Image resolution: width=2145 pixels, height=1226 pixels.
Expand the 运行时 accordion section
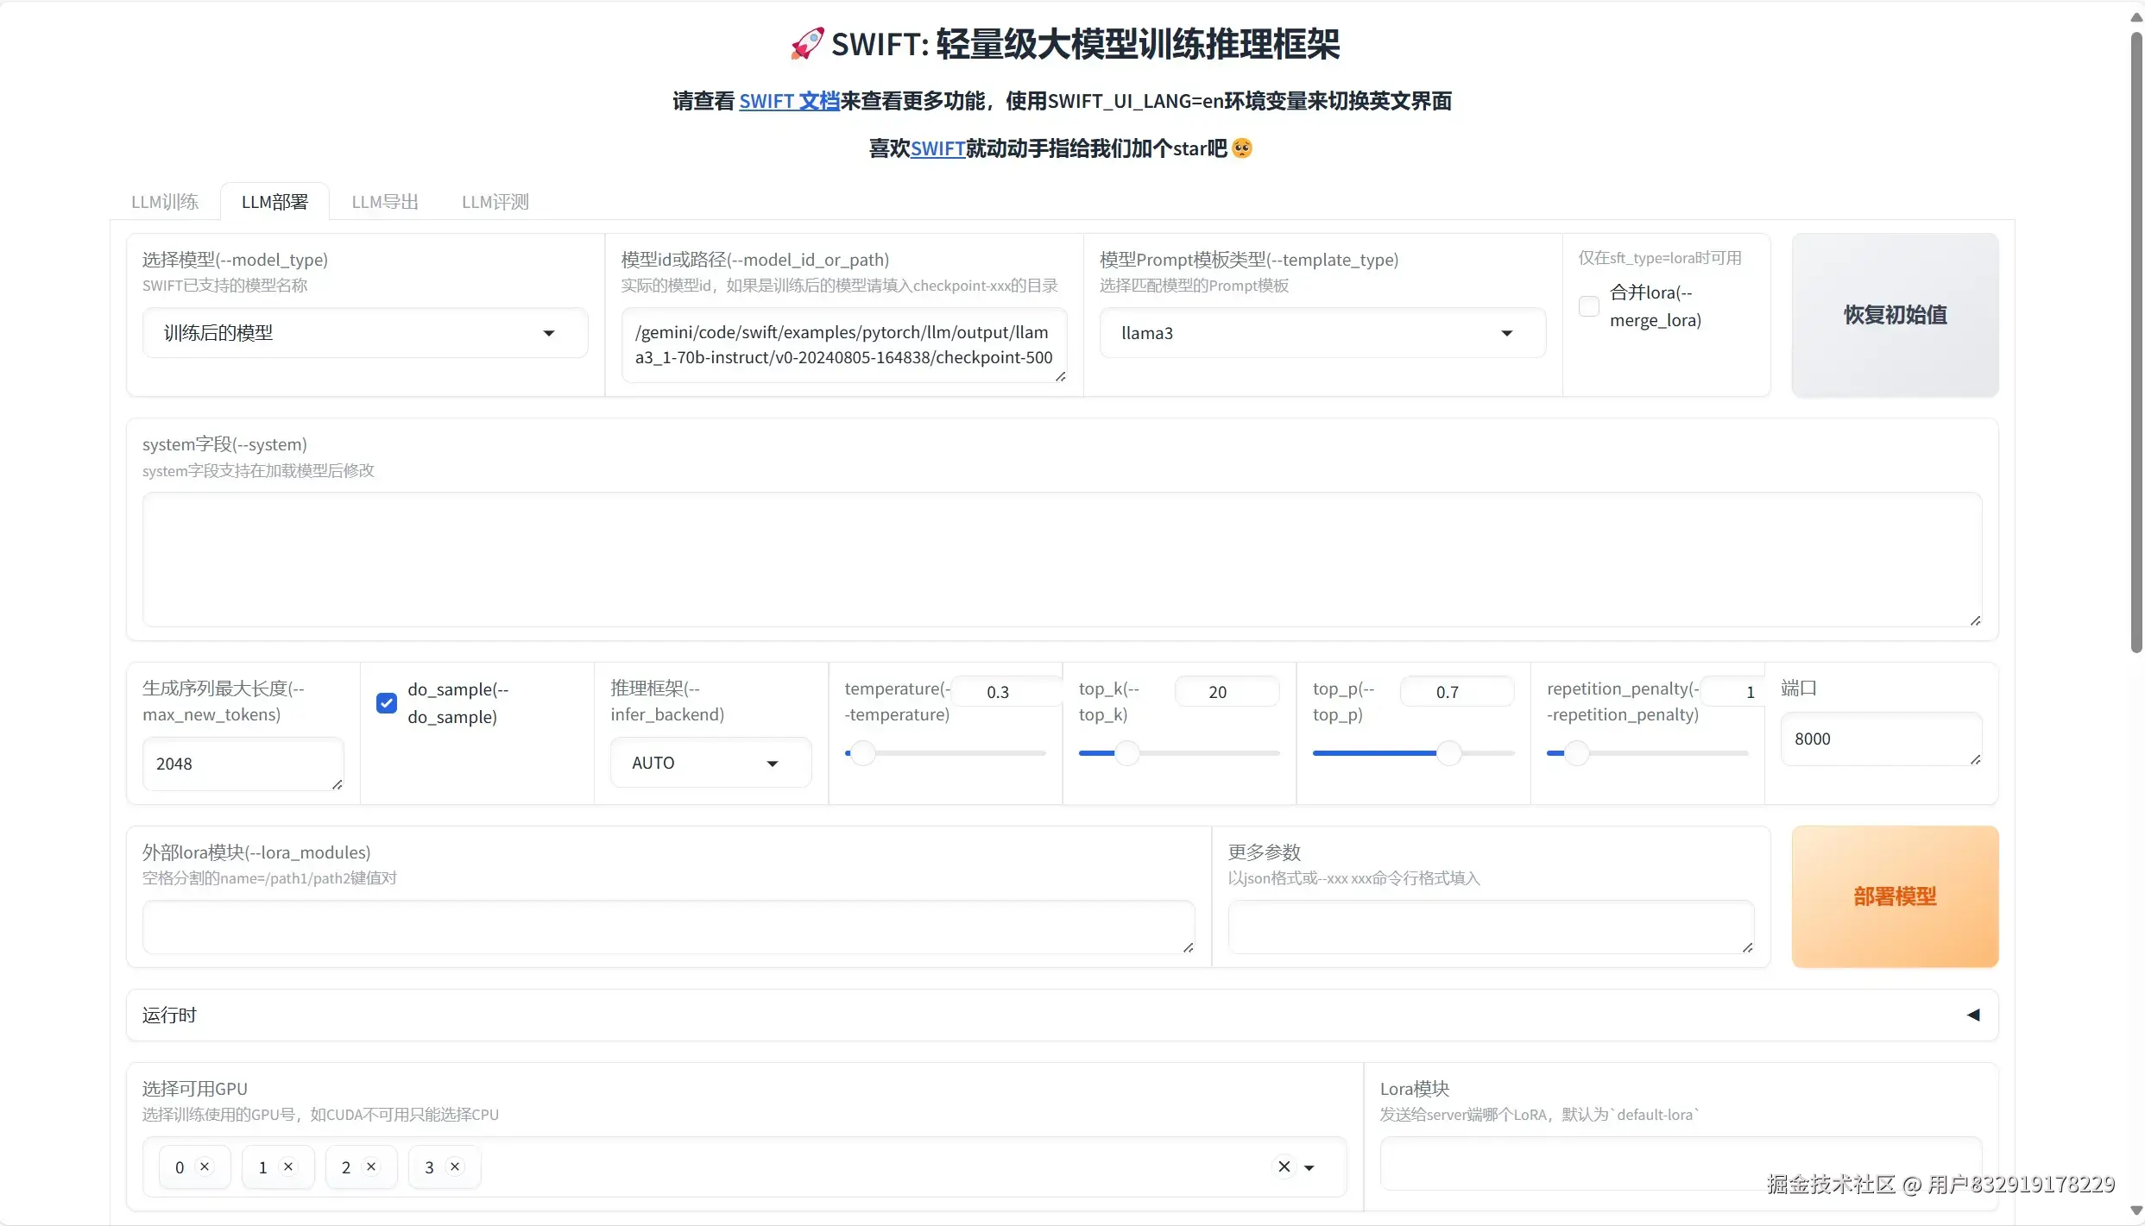(1972, 1015)
